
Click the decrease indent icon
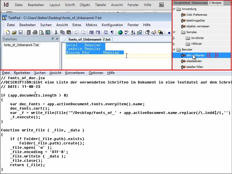tap(91, 32)
